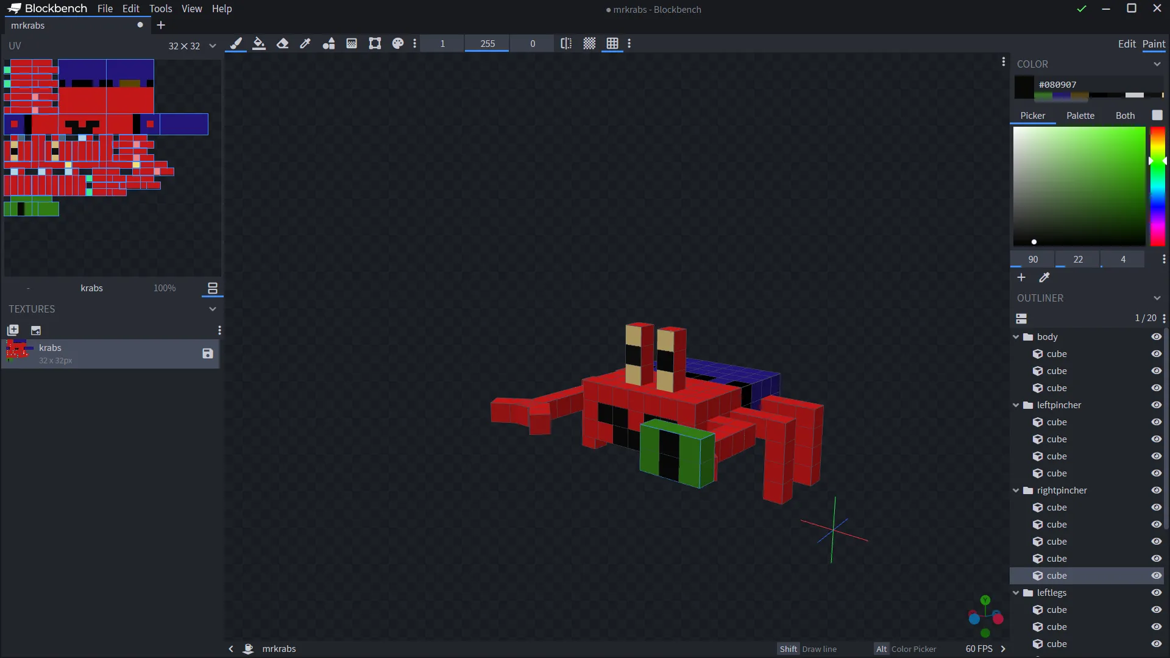The image size is (1170, 658).
Task: Collapse the Textures panel
Action: 213,309
